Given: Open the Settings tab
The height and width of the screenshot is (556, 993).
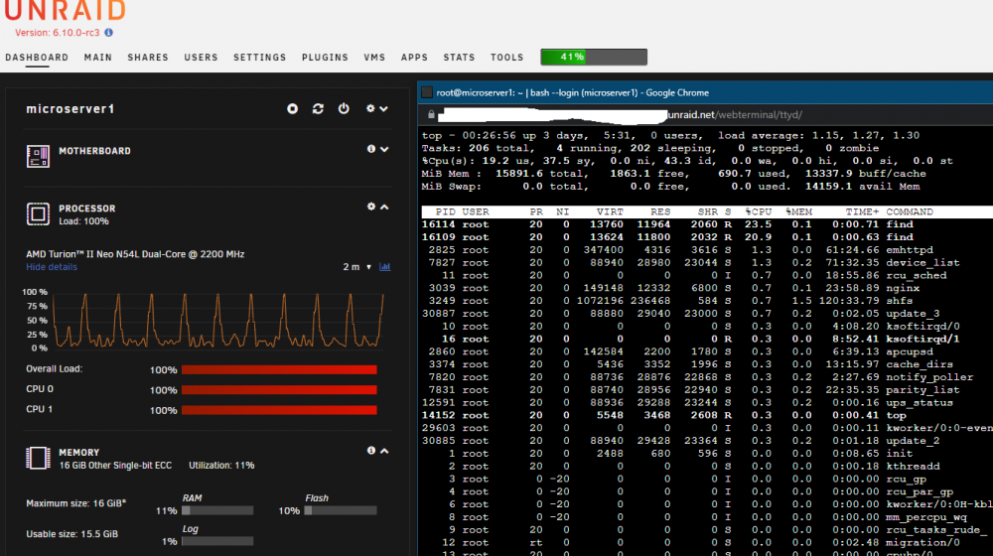Looking at the screenshot, I should 259,57.
